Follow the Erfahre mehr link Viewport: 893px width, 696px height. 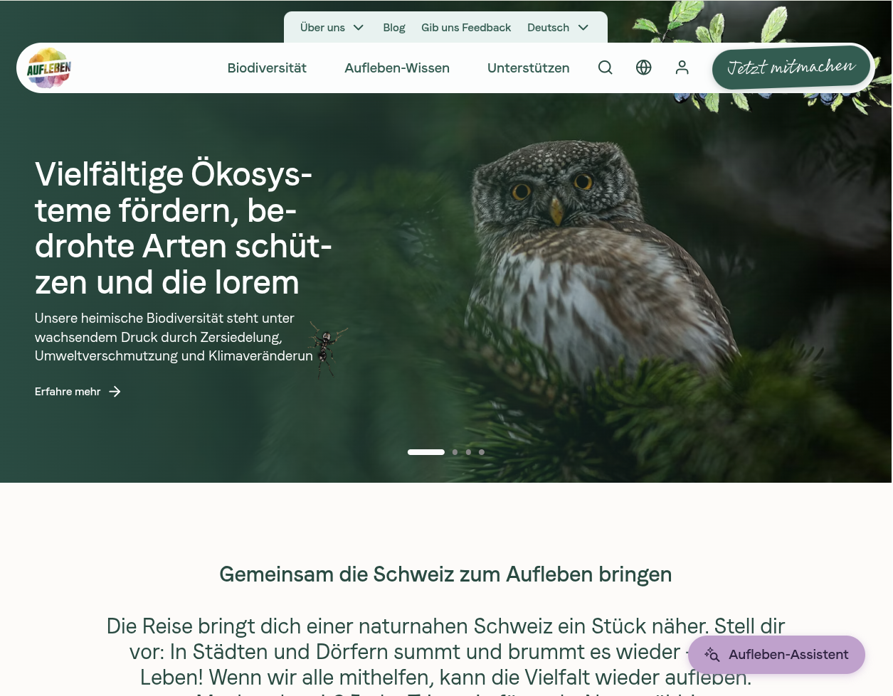coord(78,392)
